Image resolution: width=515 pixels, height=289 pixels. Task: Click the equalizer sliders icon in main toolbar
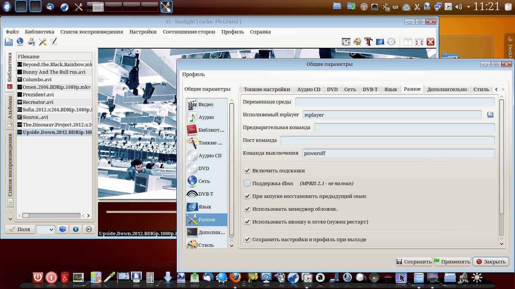click(x=346, y=42)
